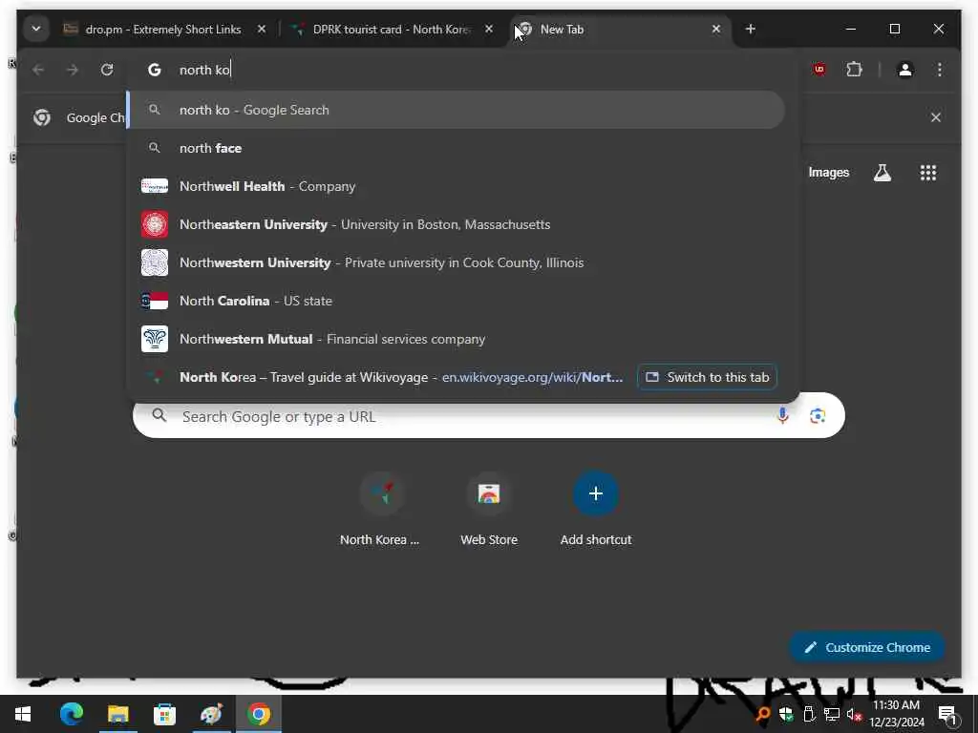Select the north face suggestion
The image size is (978, 733).
[456, 148]
